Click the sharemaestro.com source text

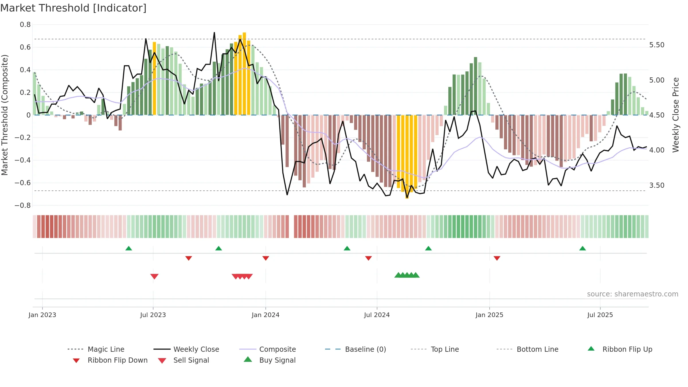coord(633,294)
